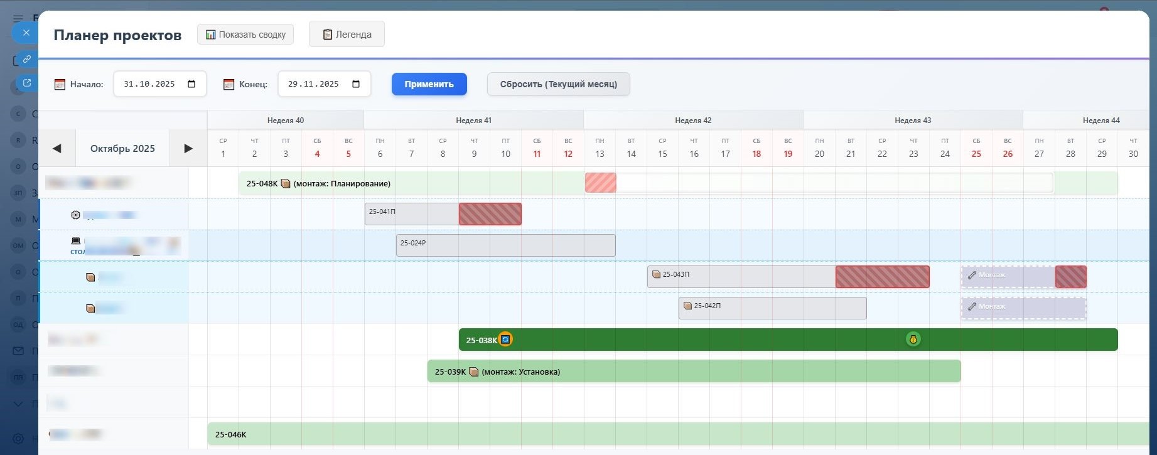Click the open-in-new-window icon on side tab
1157x455 pixels.
tap(26, 83)
